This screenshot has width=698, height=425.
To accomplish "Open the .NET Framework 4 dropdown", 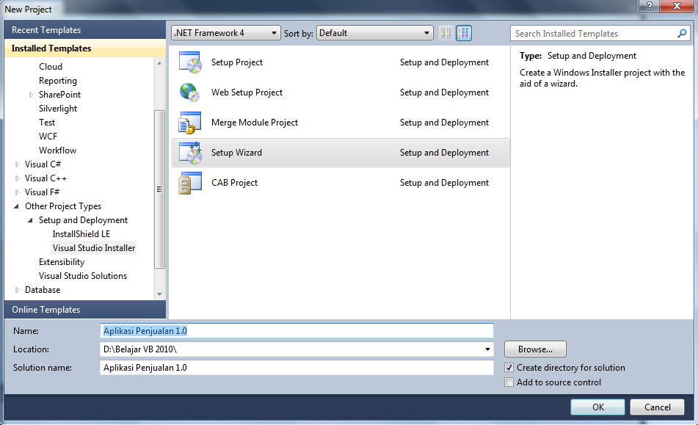I will (226, 33).
